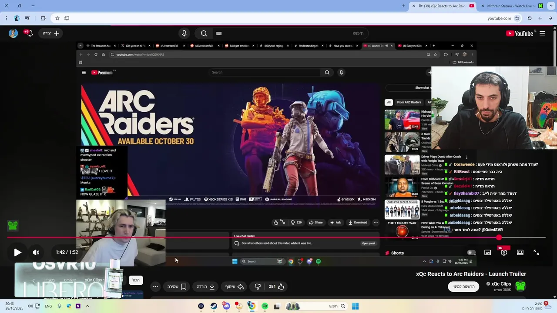
Task: Click the green gorilla channel avatar
Action: click(520, 286)
